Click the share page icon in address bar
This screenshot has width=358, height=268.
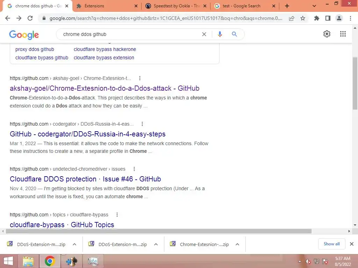click(x=292, y=18)
